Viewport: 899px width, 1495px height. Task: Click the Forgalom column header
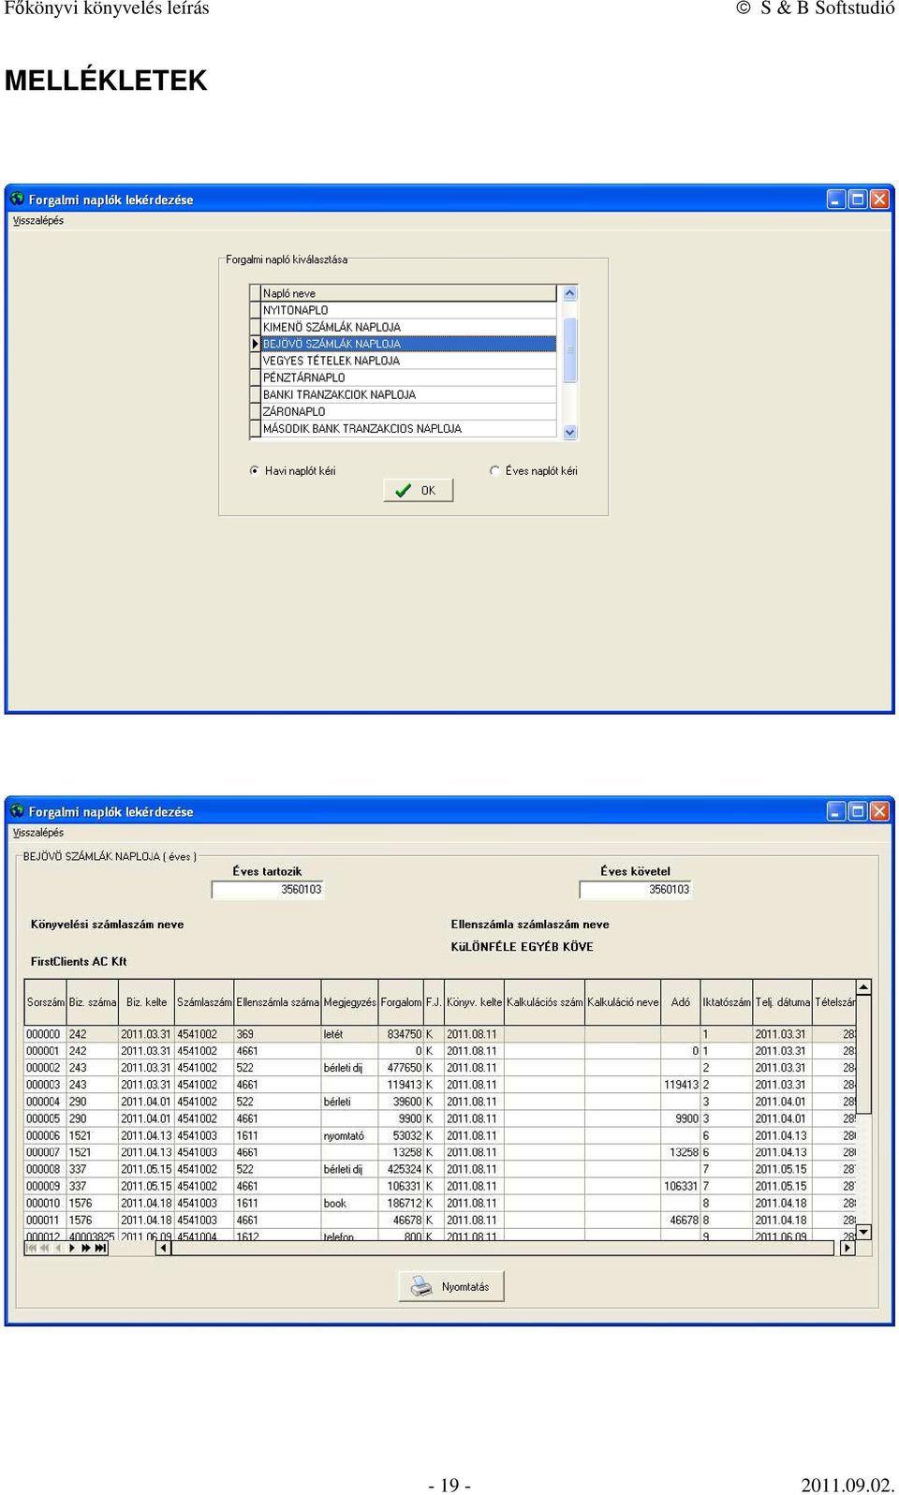tap(401, 1001)
